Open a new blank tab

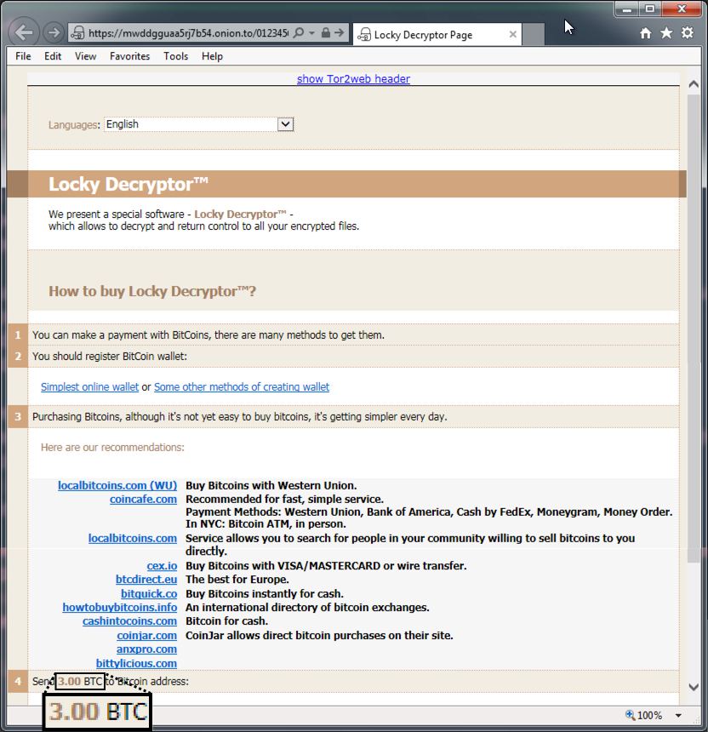[x=533, y=35]
